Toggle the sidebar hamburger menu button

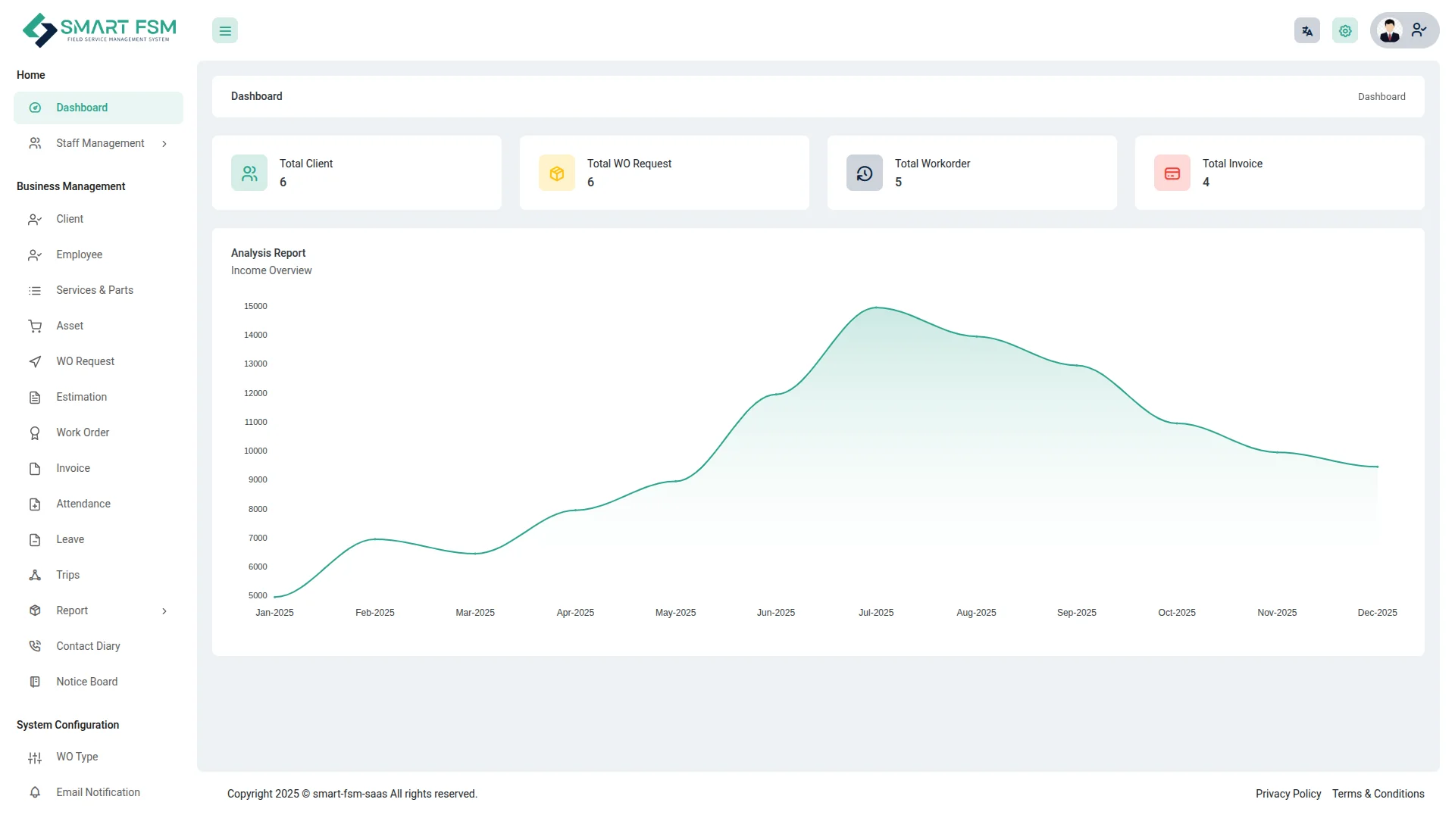(225, 31)
